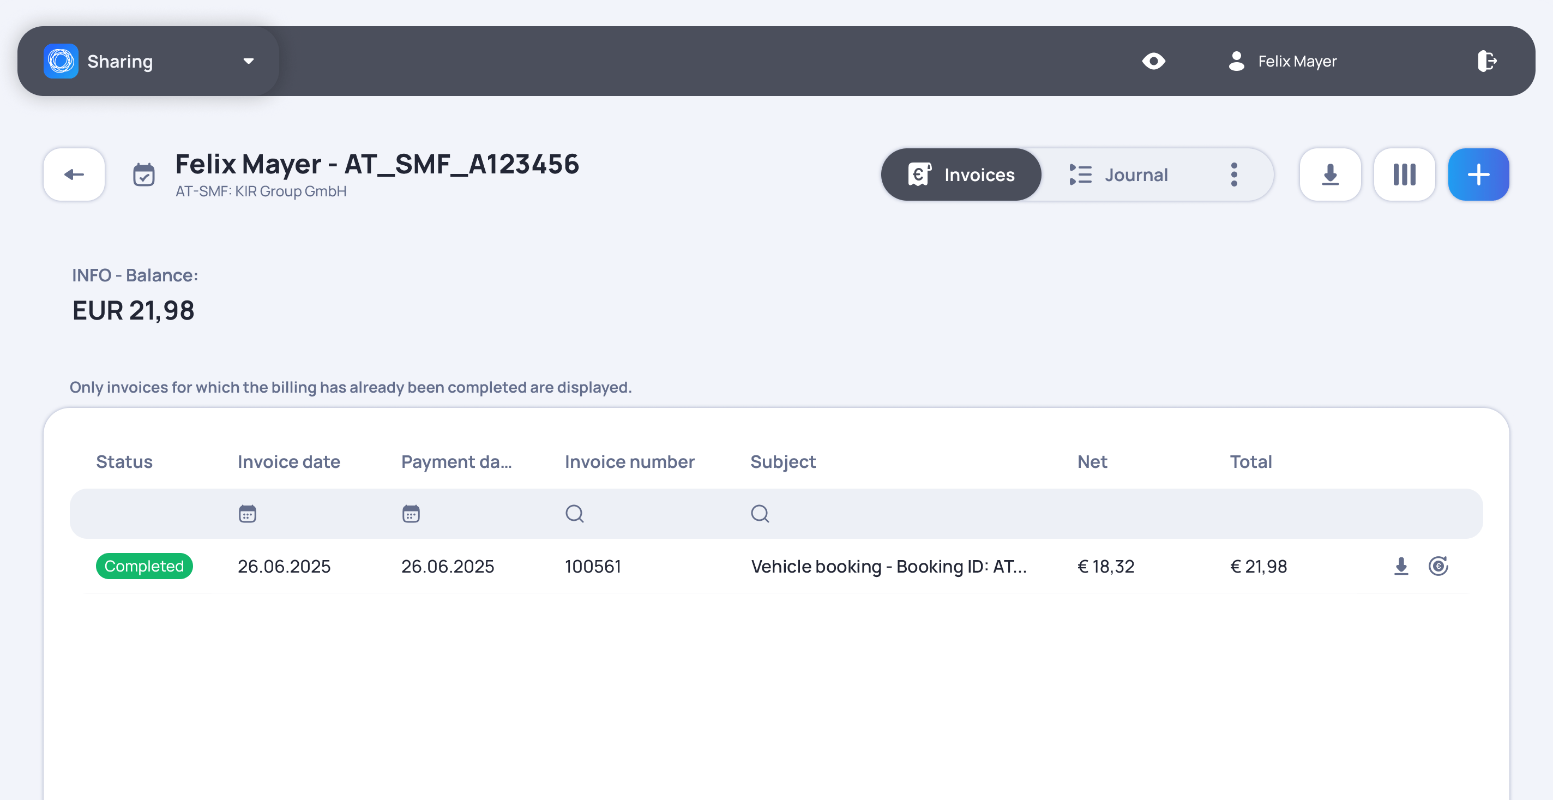1553x800 pixels.
Task: Sort by the Invoice number column header
Action: (x=629, y=462)
